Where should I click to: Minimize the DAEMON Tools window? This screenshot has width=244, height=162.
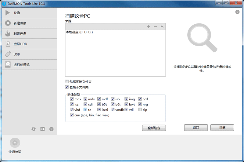pos(219,3)
